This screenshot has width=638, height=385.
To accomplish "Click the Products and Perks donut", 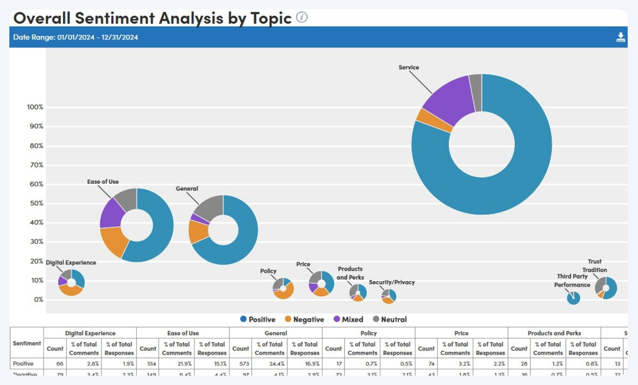I will [363, 291].
